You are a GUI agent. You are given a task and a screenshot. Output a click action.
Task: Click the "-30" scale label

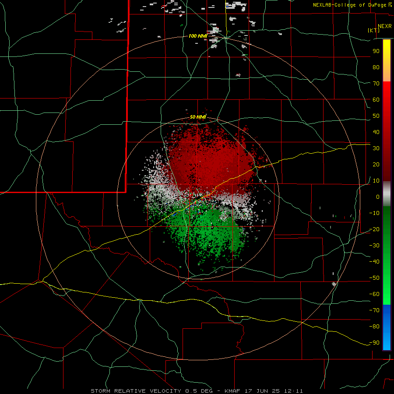pos(374,246)
